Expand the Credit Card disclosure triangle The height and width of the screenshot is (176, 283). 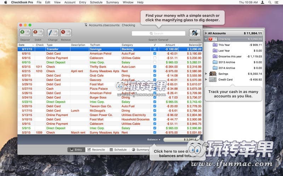(x=206, y=80)
